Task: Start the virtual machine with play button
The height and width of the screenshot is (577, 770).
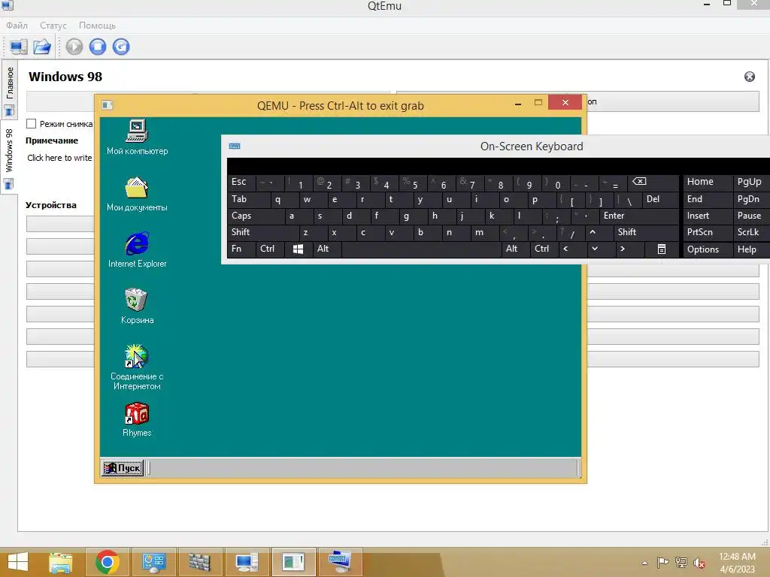Action: (74, 47)
